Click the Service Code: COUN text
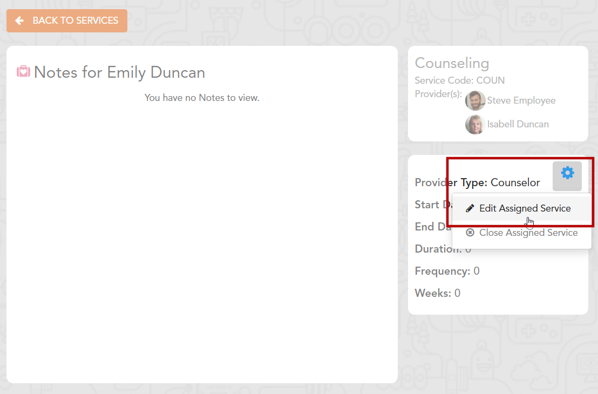This screenshot has width=598, height=394. [x=459, y=80]
